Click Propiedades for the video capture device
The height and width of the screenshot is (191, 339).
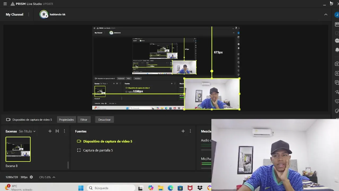pos(66,120)
